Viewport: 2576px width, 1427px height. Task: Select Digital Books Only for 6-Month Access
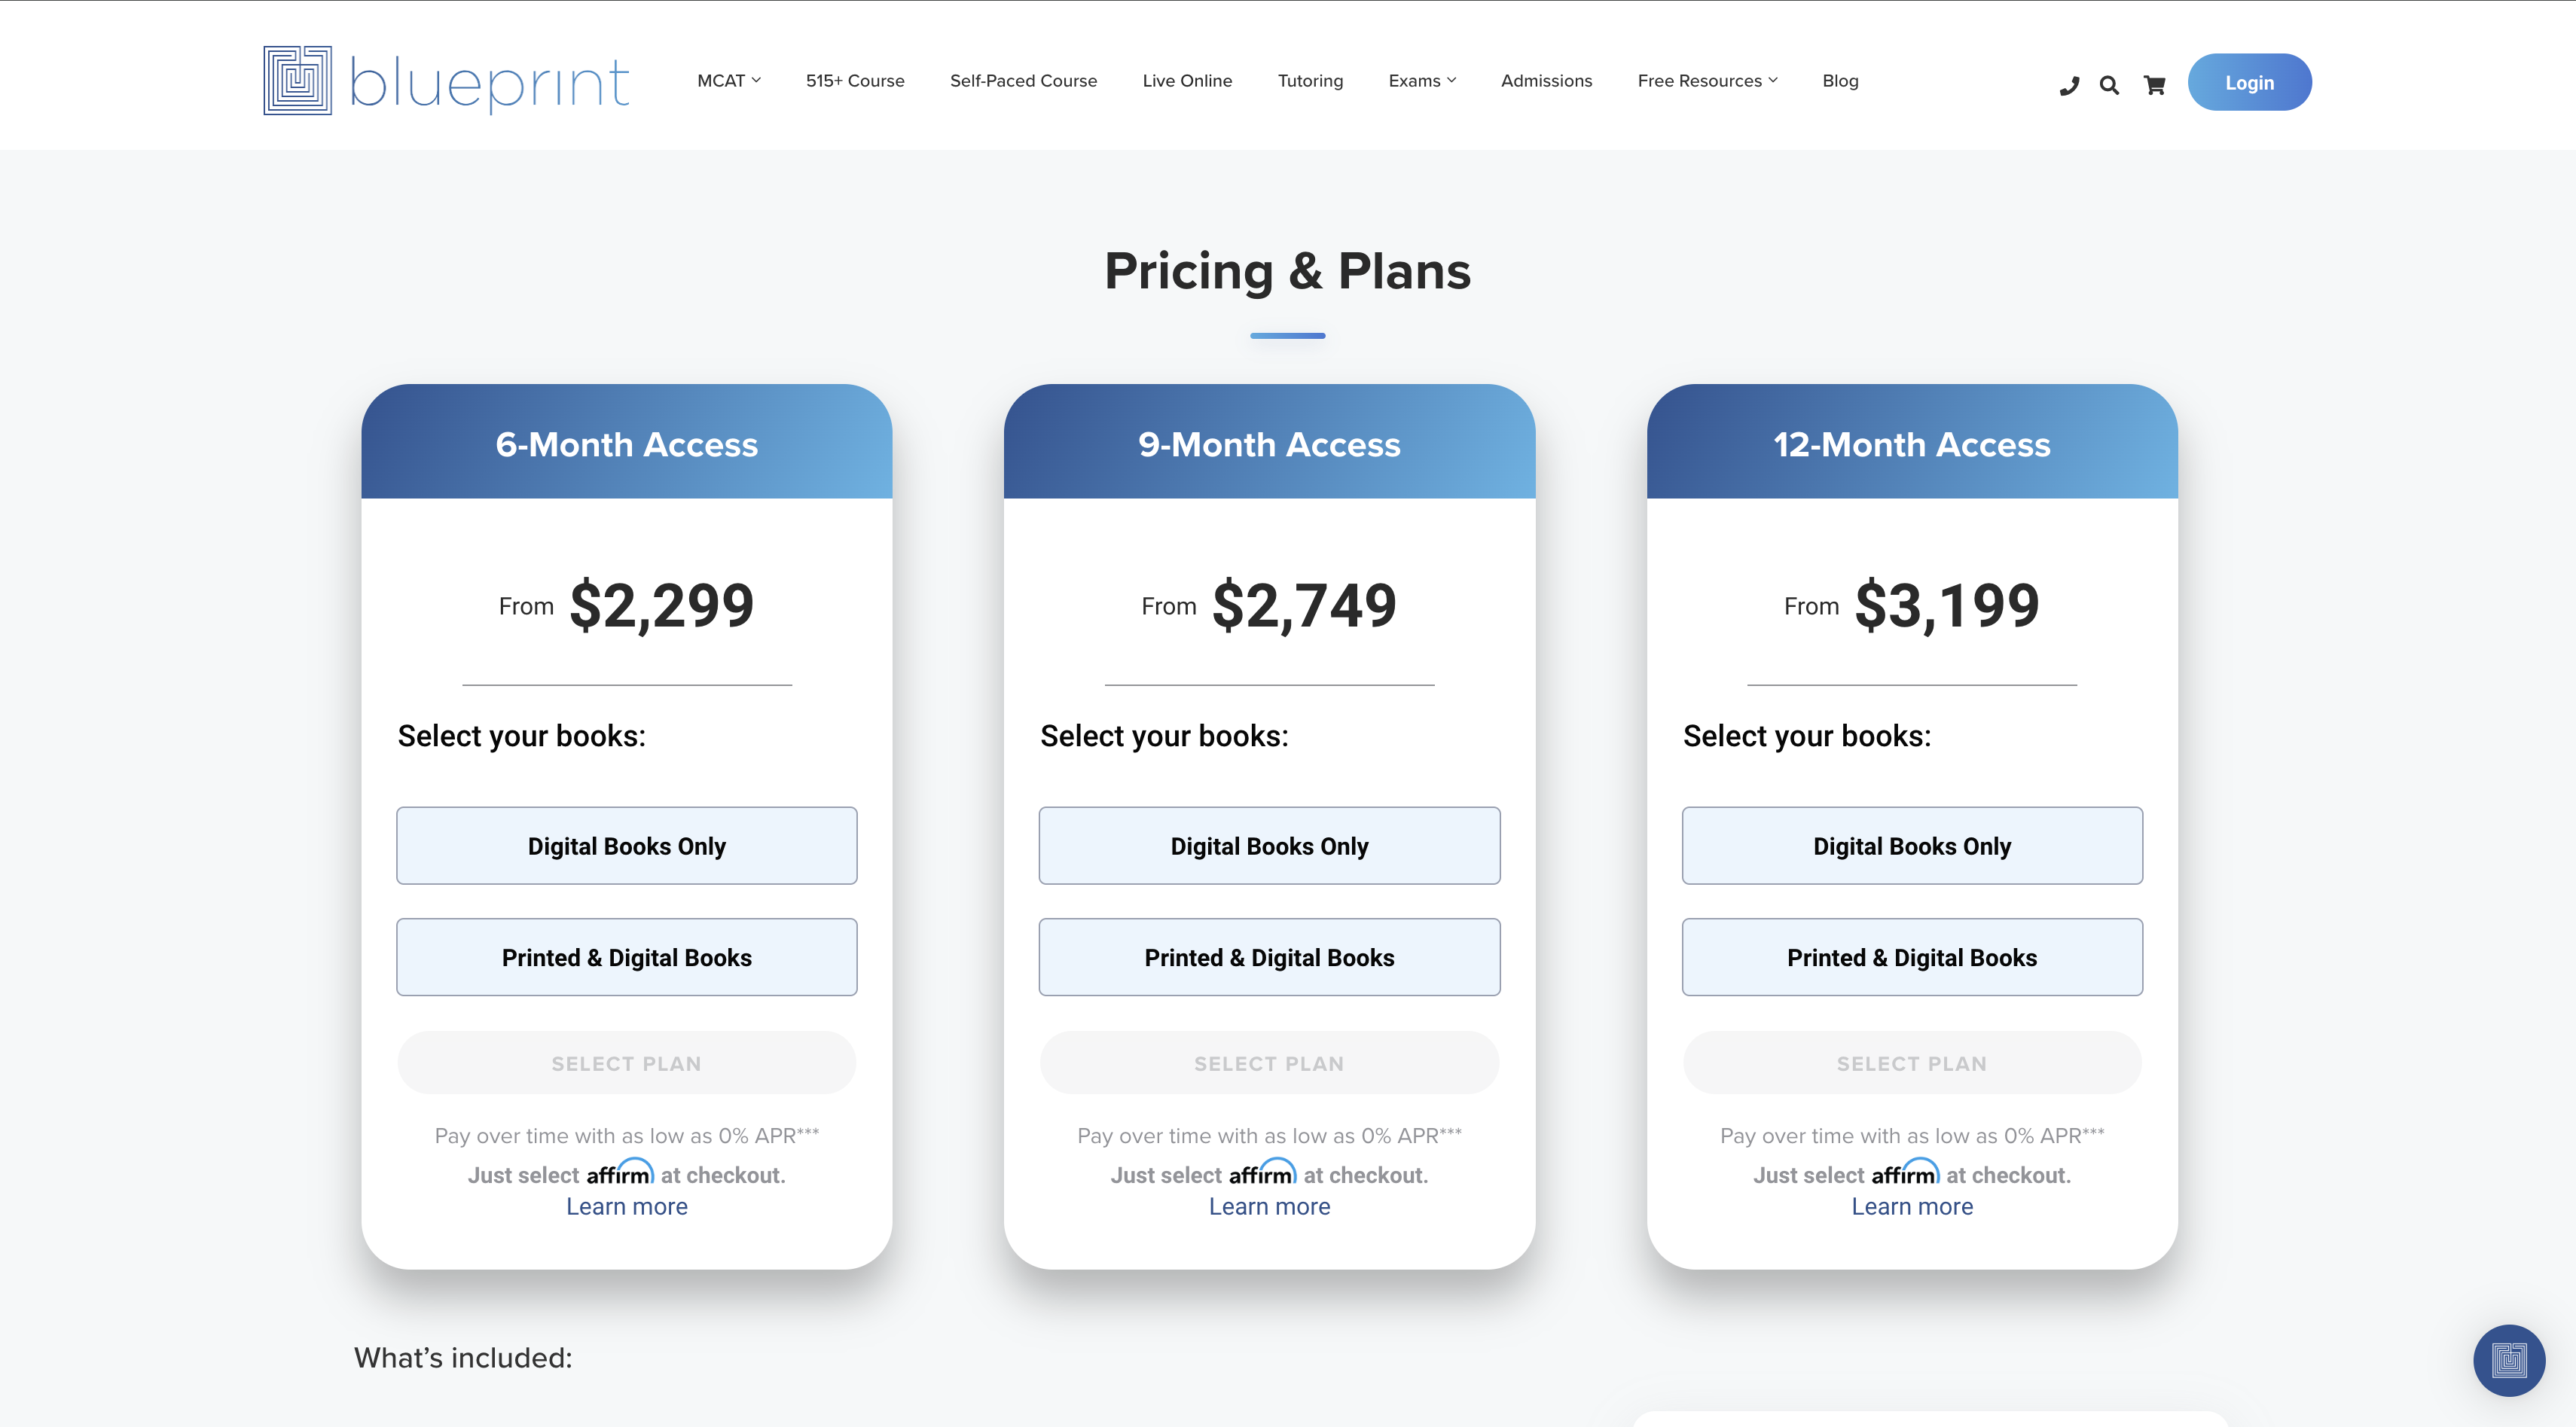pos(626,846)
